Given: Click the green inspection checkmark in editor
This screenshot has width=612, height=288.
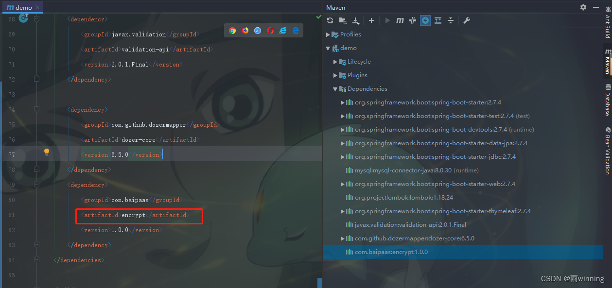Looking at the screenshot, I should (318, 17).
